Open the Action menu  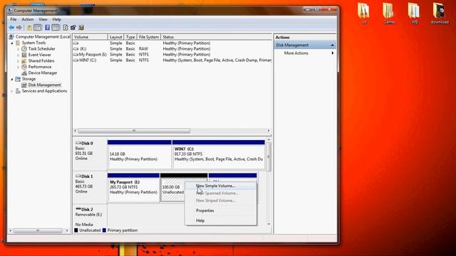pyautogui.click(x=28, y=19)
